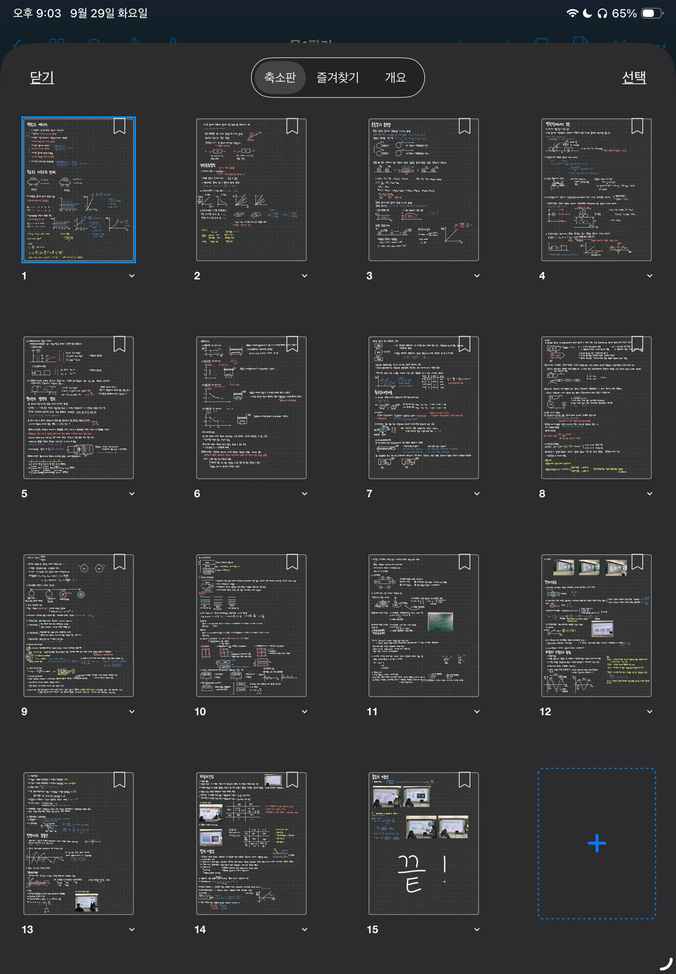676x974 pixels.
Task: Bookmark the page 10 thumbnail
Action: click(292, 562)
